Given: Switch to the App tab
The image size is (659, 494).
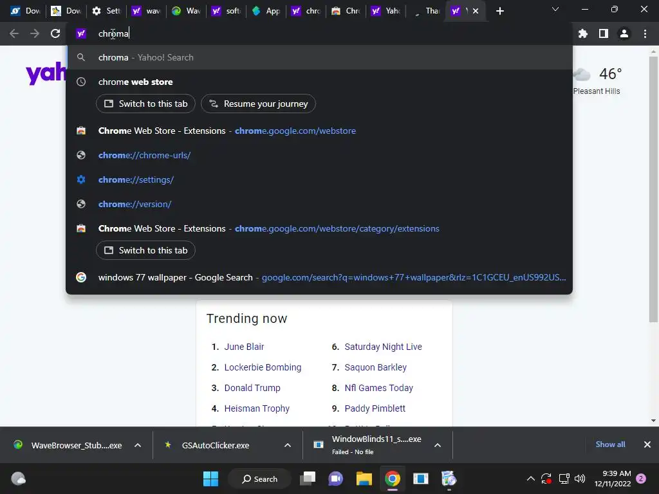Looking at the screenshot, I should click(x=266, y=11).
